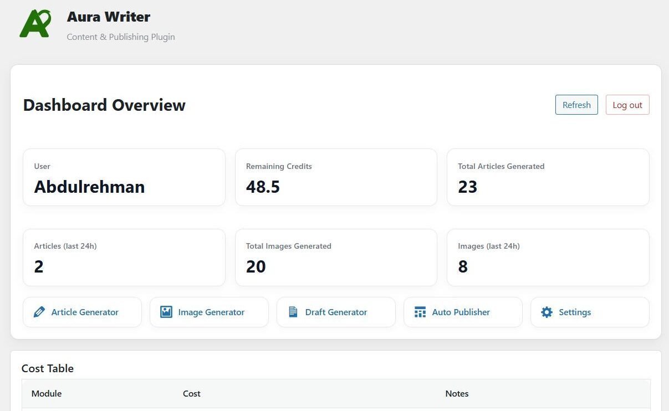This screenshot has width=669, height=411.
Task: Log out of Aura Writer
Action: (627, 105)
